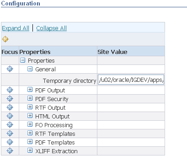Expand the HTML Output section
Viewport: 187px width, 166px height.
[30, 116]
